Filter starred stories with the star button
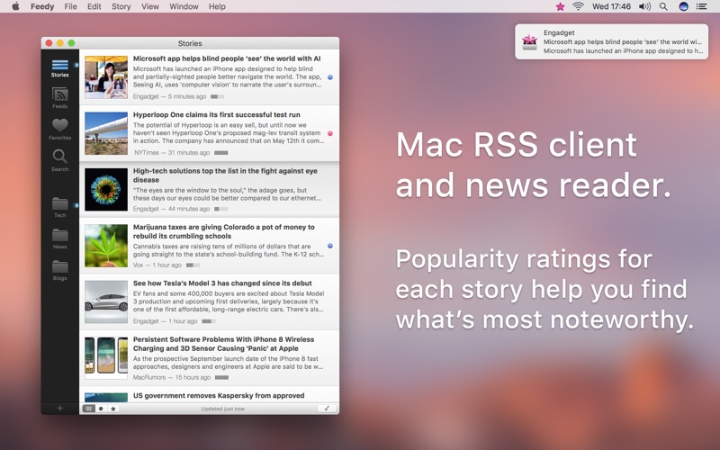This screenshot has width=720, height=450. point(113,409)
